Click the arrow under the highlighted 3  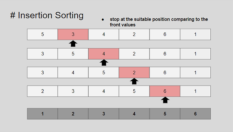[x=73, y=43]
